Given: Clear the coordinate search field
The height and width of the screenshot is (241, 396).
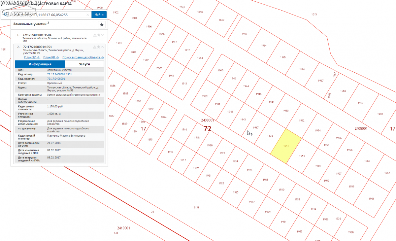Looking at the screenshot, I should (x=88, y=15).
